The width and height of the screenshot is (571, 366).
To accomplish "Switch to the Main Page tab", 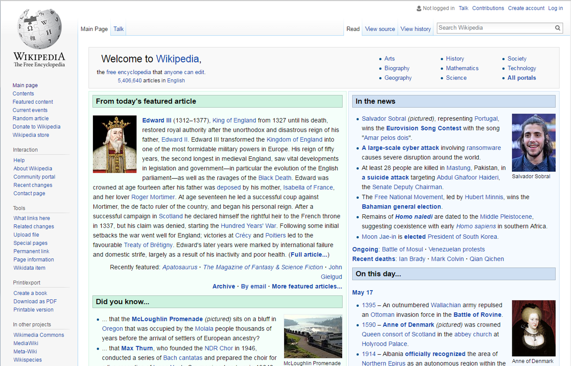I will tap(94, 29).
